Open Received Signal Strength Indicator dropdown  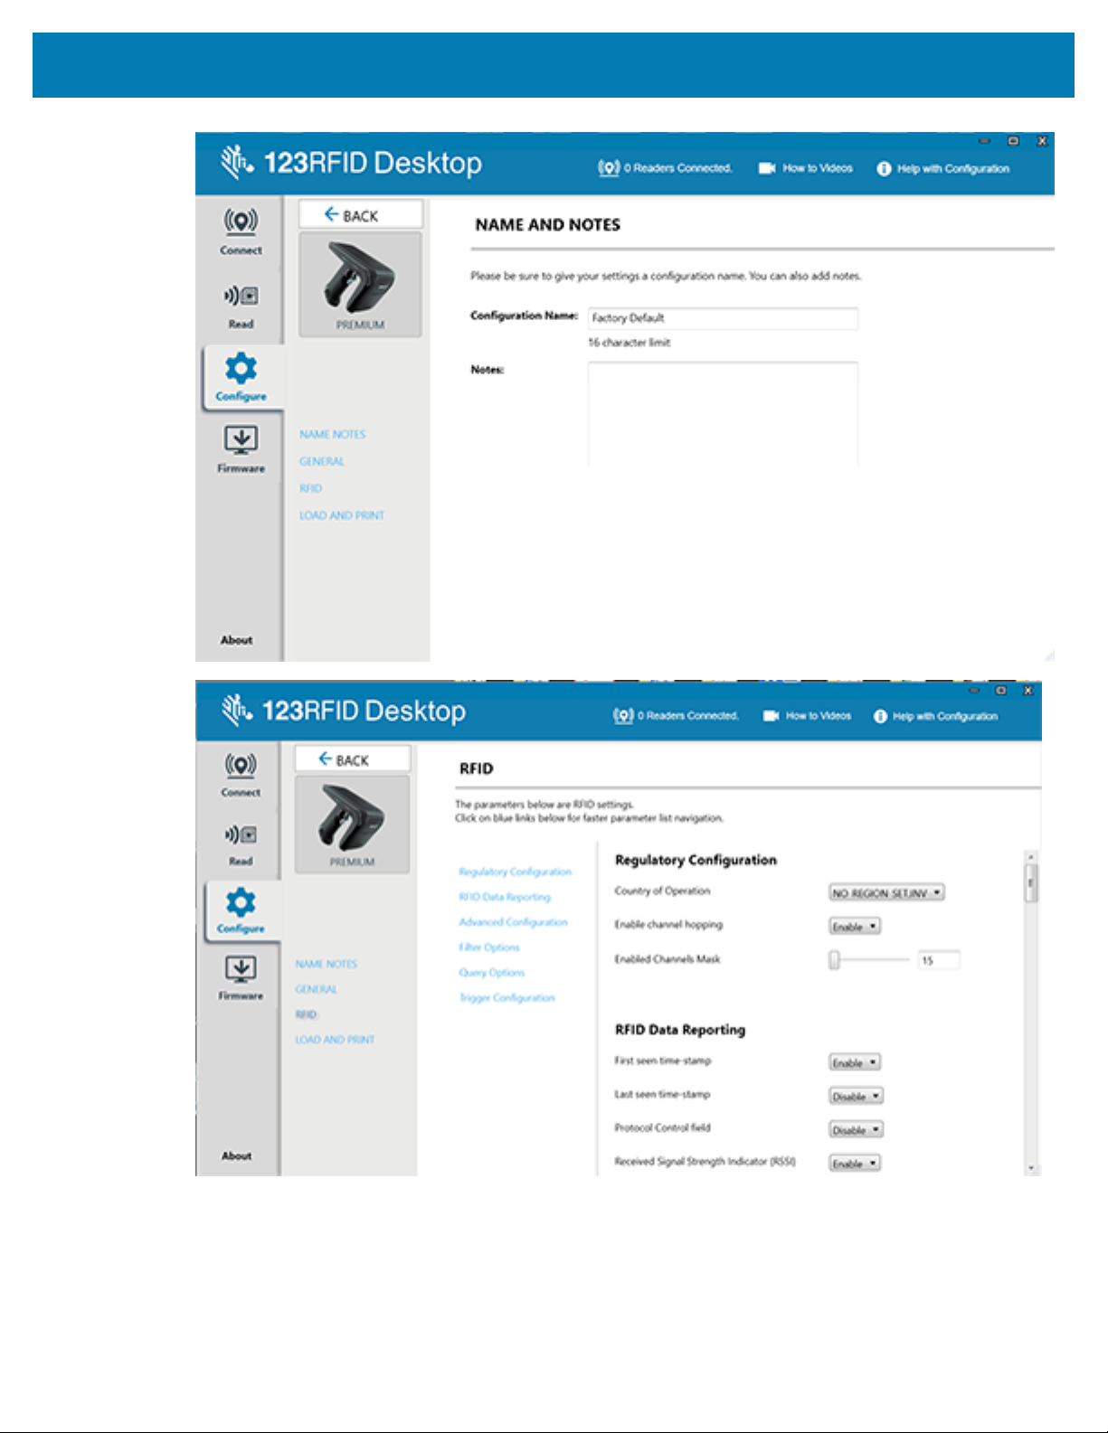click(855, 1164)
